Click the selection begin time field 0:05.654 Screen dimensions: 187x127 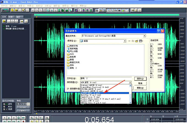pyautogui.click(x=155, y=119)
